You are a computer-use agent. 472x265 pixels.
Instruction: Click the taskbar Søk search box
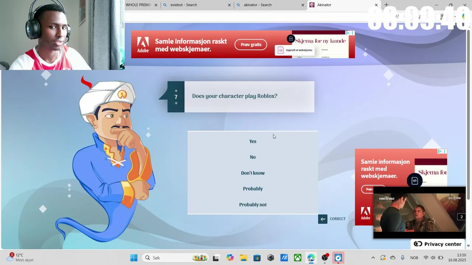175,258
